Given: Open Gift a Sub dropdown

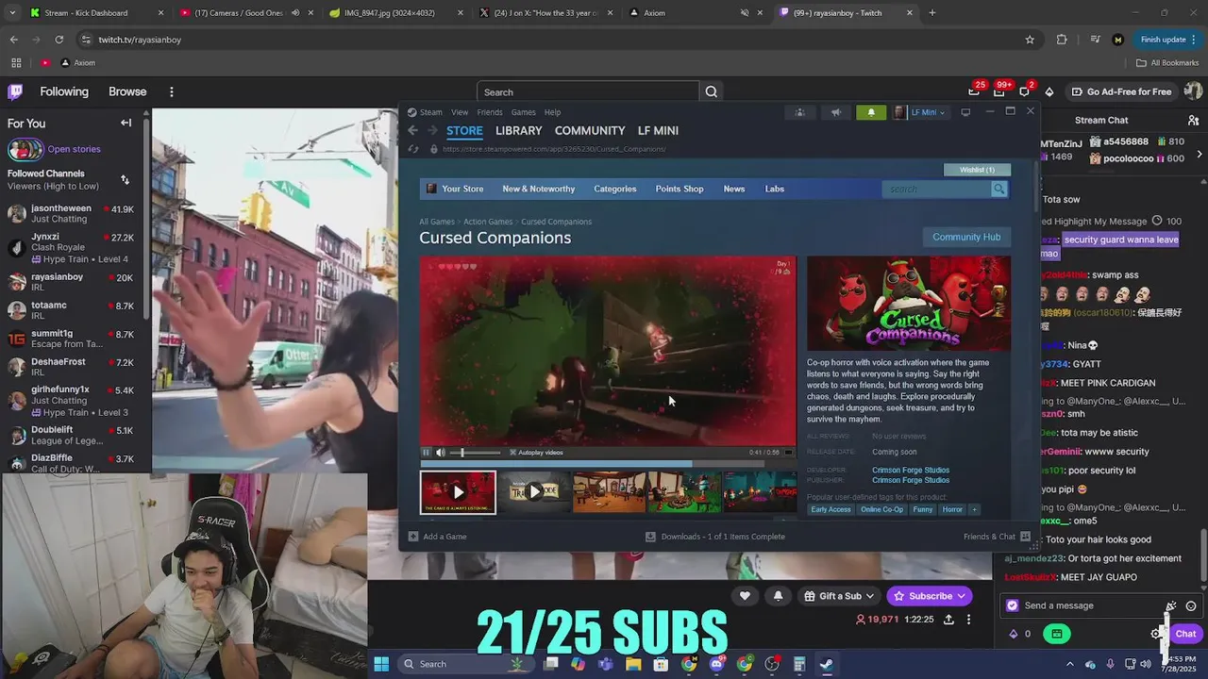Looking at the screenshot, I should coord(839,596).
